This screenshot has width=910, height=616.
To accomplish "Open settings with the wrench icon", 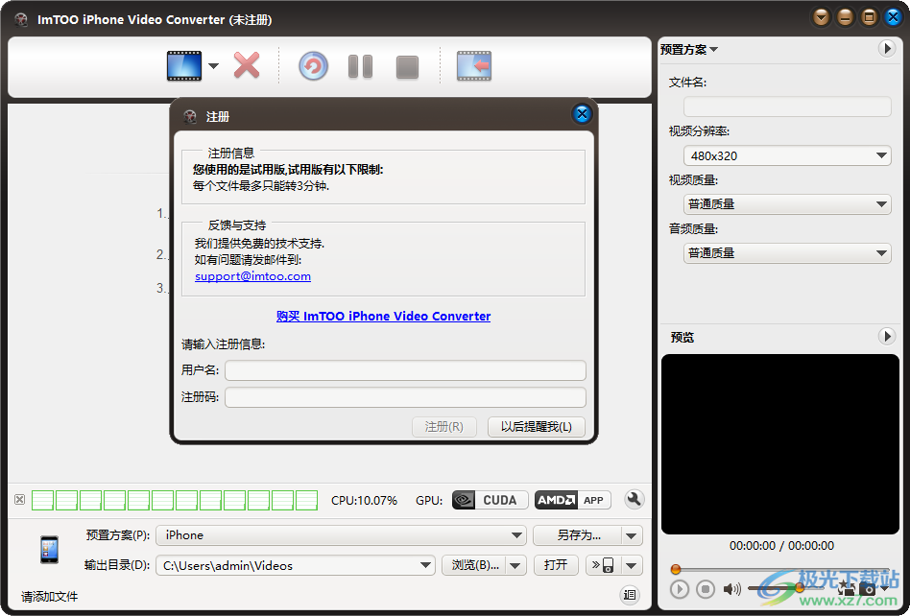I will tap(635, 499).
